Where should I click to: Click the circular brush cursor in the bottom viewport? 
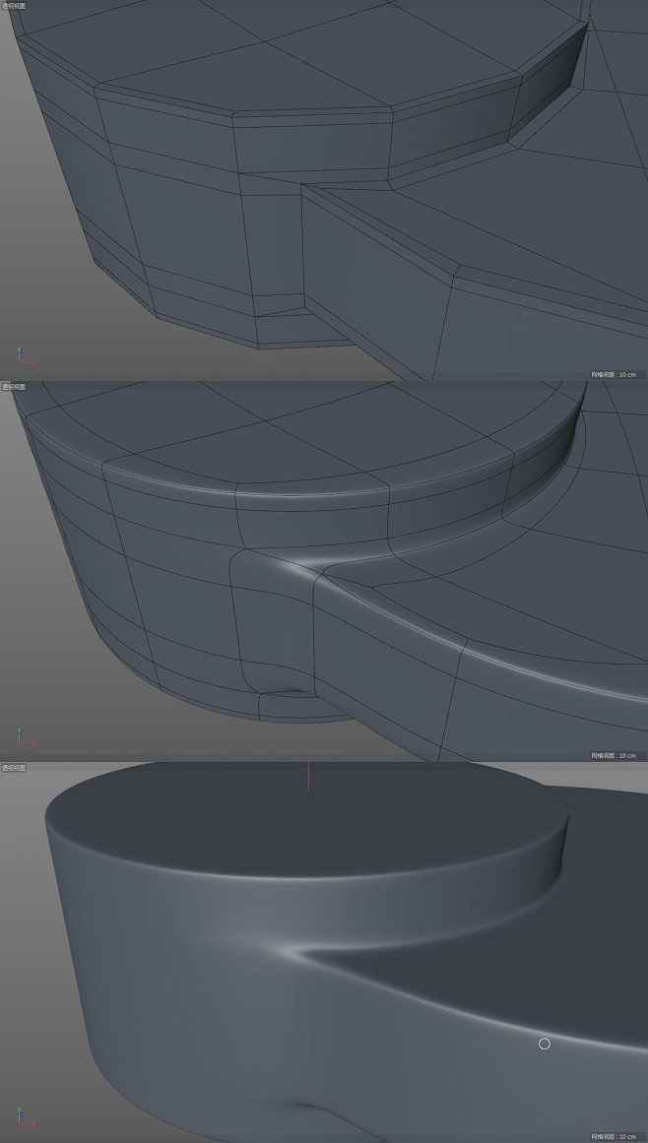[x=545, y=1044]
